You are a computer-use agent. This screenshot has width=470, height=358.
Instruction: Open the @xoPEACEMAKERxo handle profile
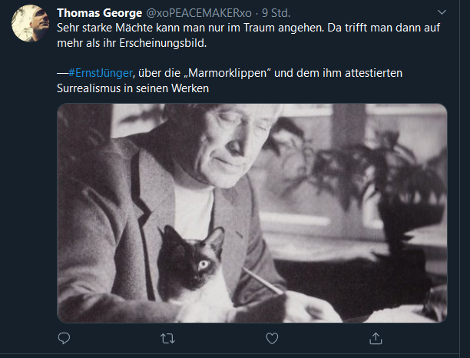[x=199, y=13]
